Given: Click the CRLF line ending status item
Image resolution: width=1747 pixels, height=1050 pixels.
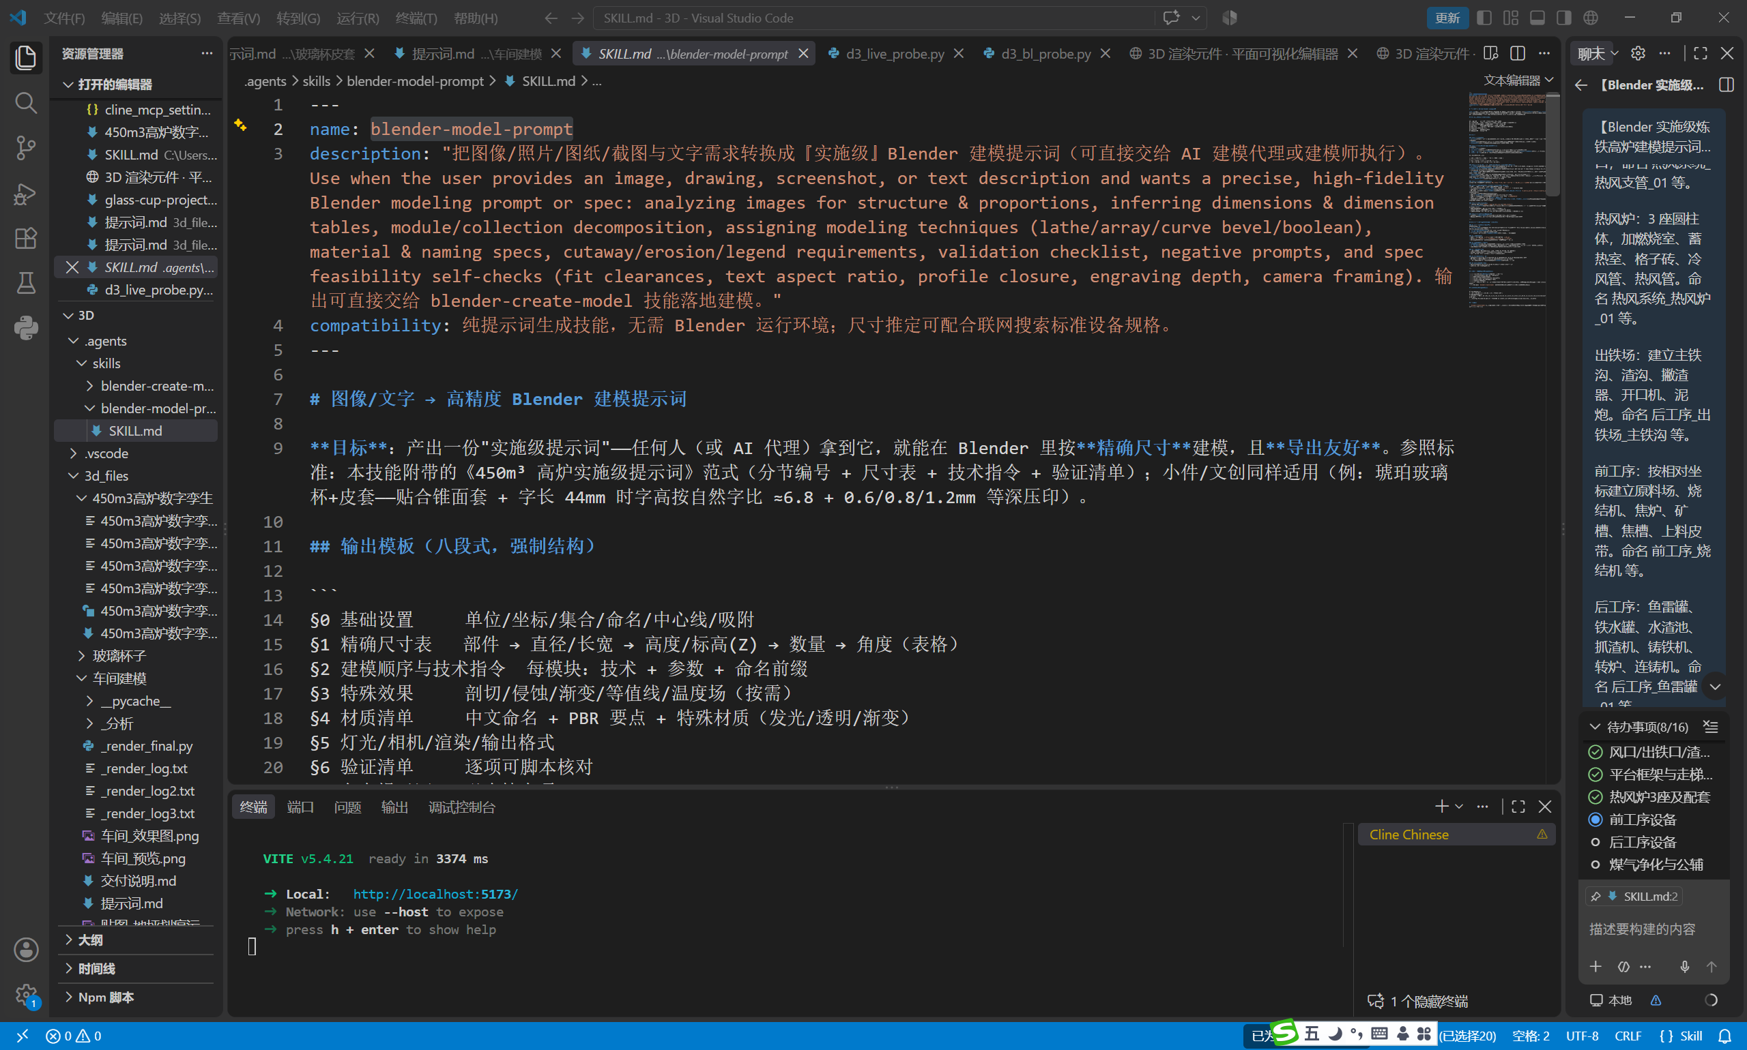Looking at the screenshot, I should [1628, 1036].
